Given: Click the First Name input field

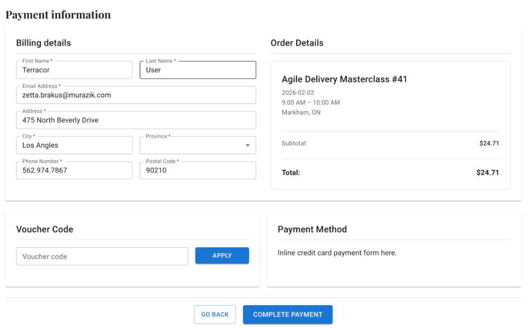Looking at the screenshot, I should [x=74, y=70].
